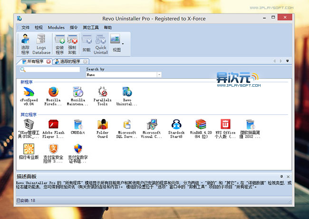Screen dimensions: 309x219
Task: Open the 文件 menu
Action: pos(25,28)
